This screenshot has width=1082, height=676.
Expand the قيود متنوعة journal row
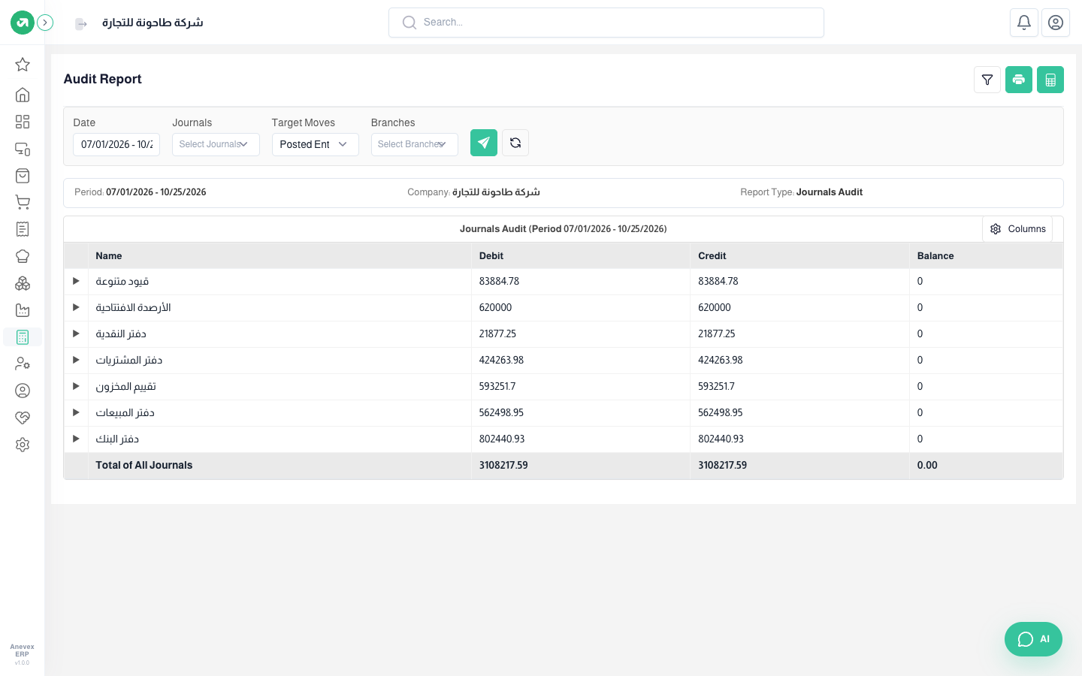(76, 281)
